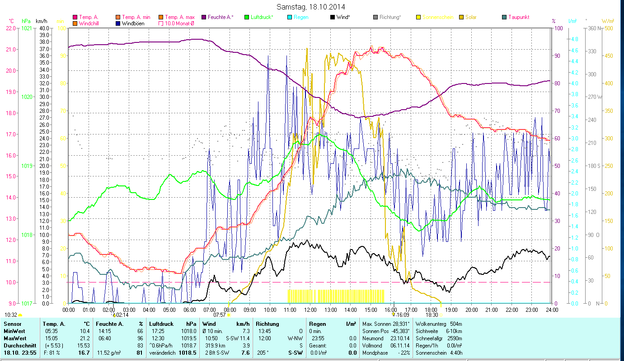Click the Sonnen Pos -45,383° entry
This screenshot has width=624, height=361.
click(x=386, y=331)
